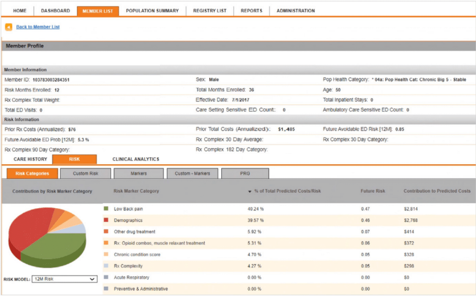Click Contribution to Predicted Costs header

(x=437, y=191)
